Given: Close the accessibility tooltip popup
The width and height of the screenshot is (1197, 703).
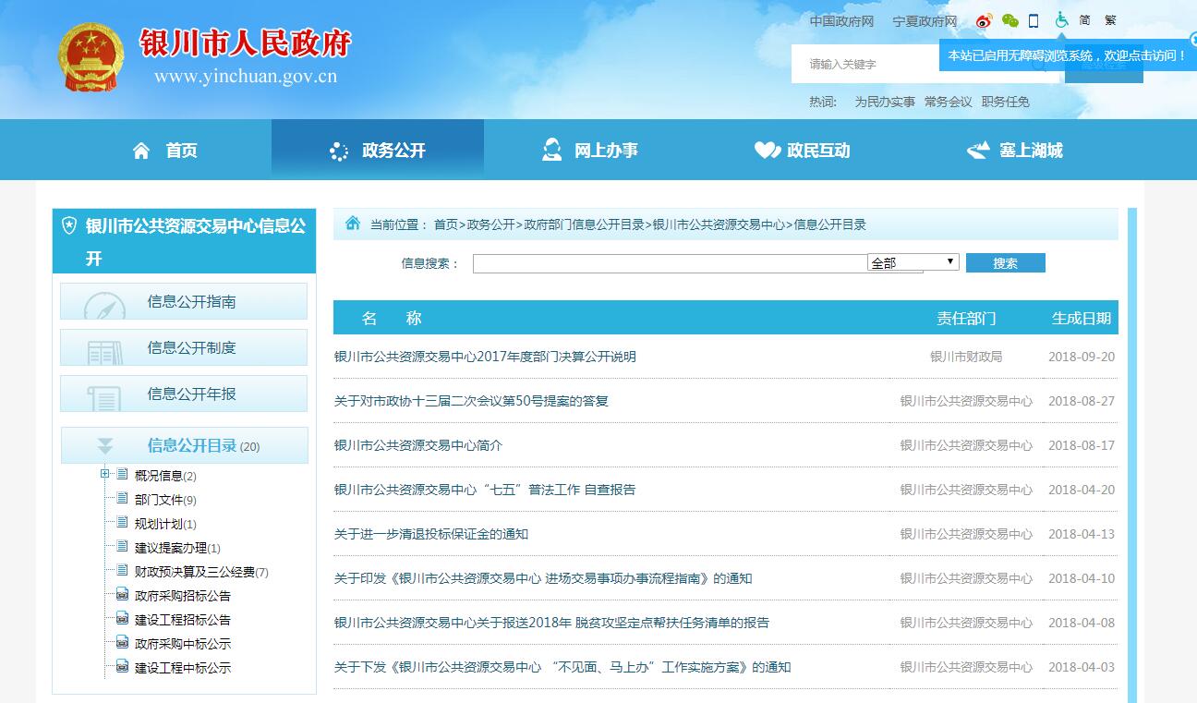Looking at the screenshot, I should 1192,39.
